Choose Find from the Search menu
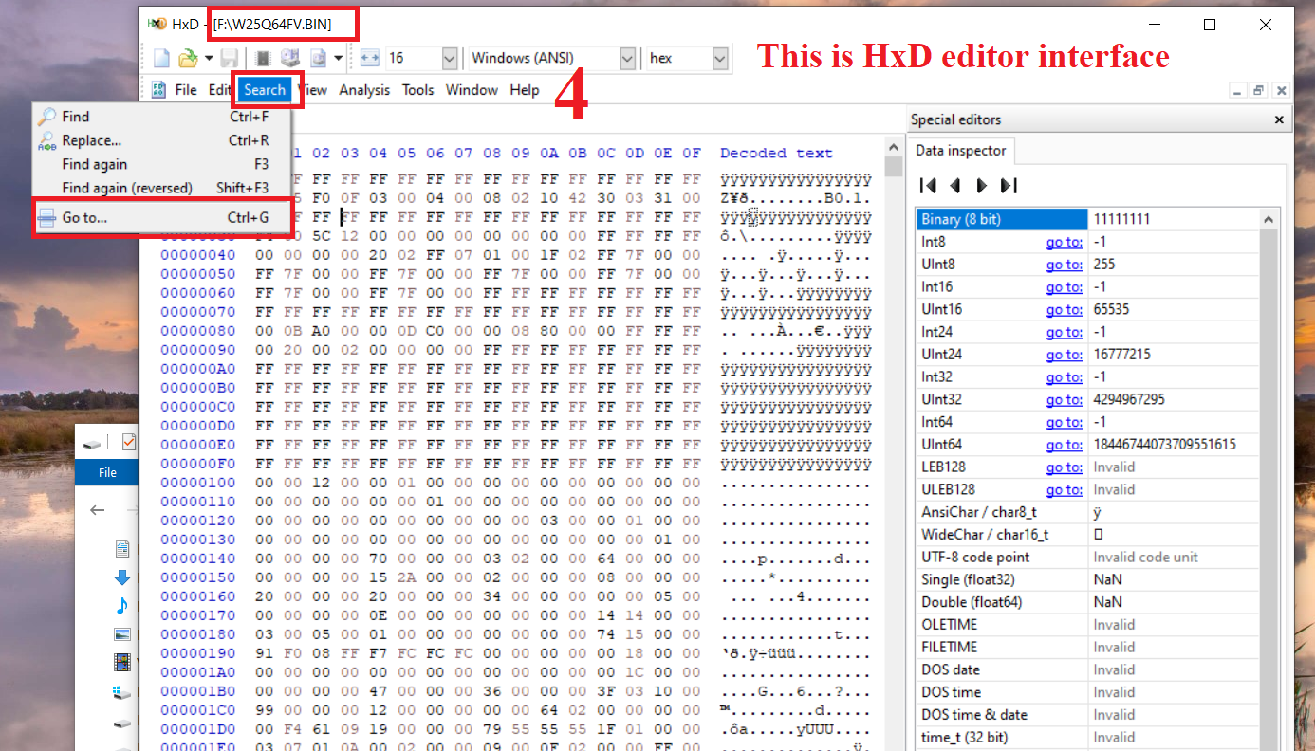Viewport: 1315px width, 751px height. click(161, 117)
